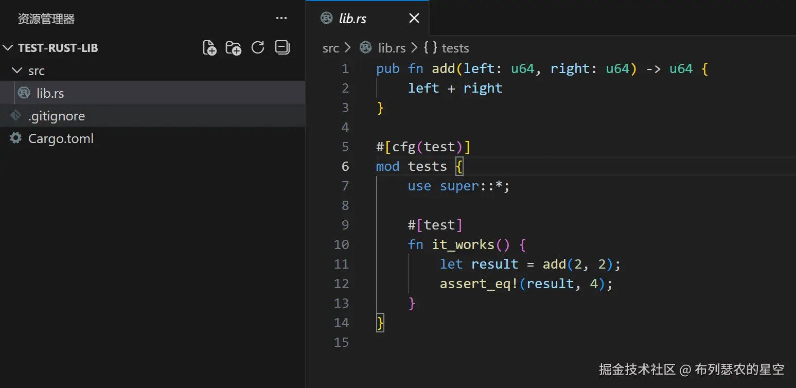Click the lib.rs breadcrumb segment
796x388 pixels.
392,48
